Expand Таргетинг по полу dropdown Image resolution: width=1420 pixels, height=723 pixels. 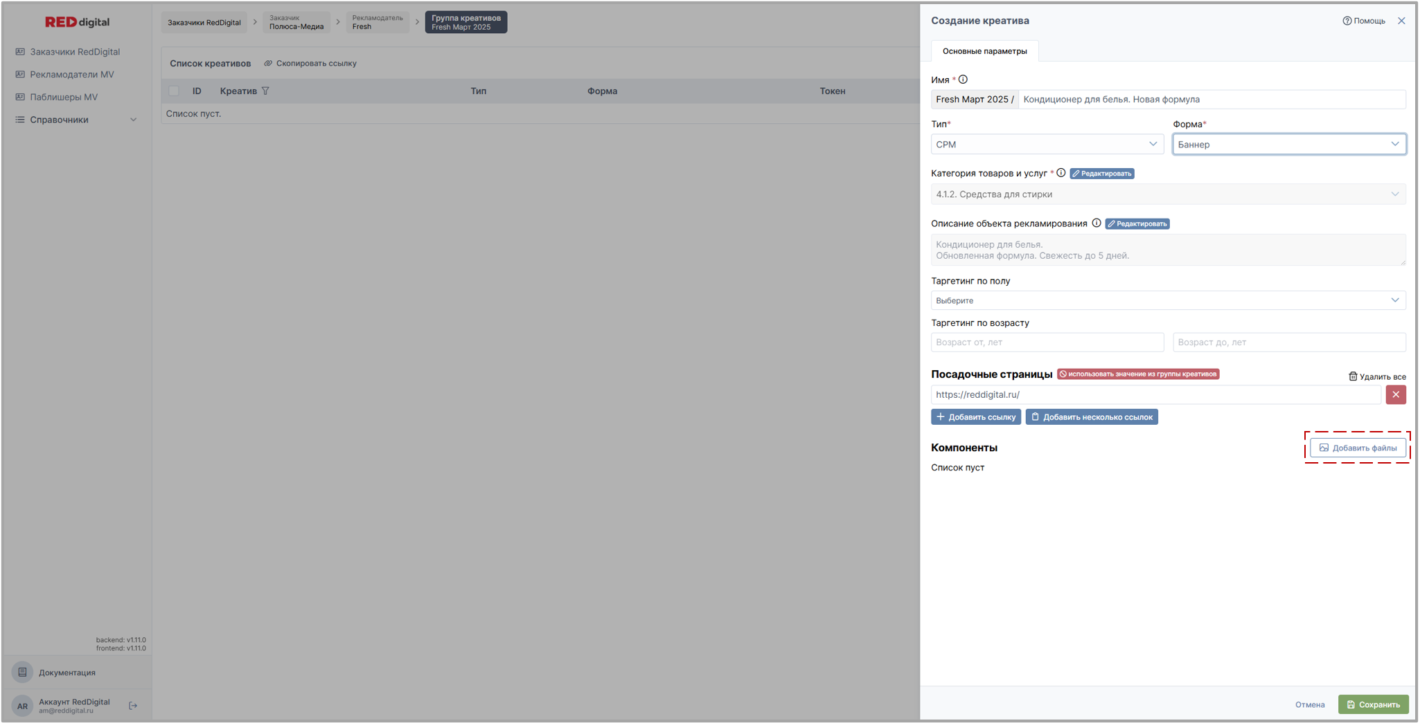(1167, 300)
